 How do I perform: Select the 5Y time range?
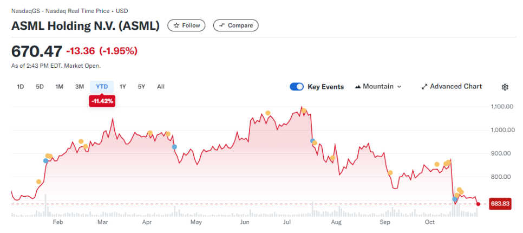click(141, 87)
